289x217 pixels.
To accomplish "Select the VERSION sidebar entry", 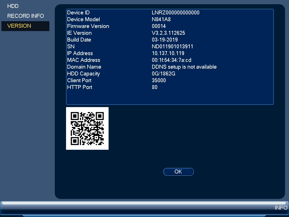I will coord(25,26).
